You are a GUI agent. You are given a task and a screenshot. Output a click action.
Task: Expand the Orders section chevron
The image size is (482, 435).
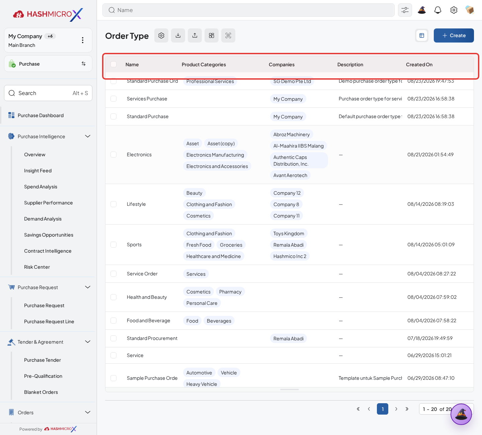point(88,412)
